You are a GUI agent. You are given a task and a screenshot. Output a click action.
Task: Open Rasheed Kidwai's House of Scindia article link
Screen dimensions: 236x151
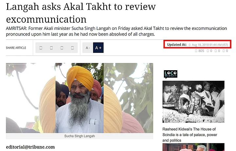190,135
